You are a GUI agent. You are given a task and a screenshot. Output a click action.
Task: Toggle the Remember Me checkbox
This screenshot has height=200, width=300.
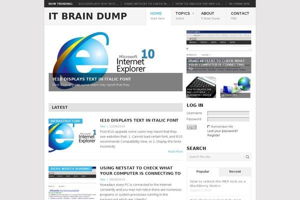[208, 126]
